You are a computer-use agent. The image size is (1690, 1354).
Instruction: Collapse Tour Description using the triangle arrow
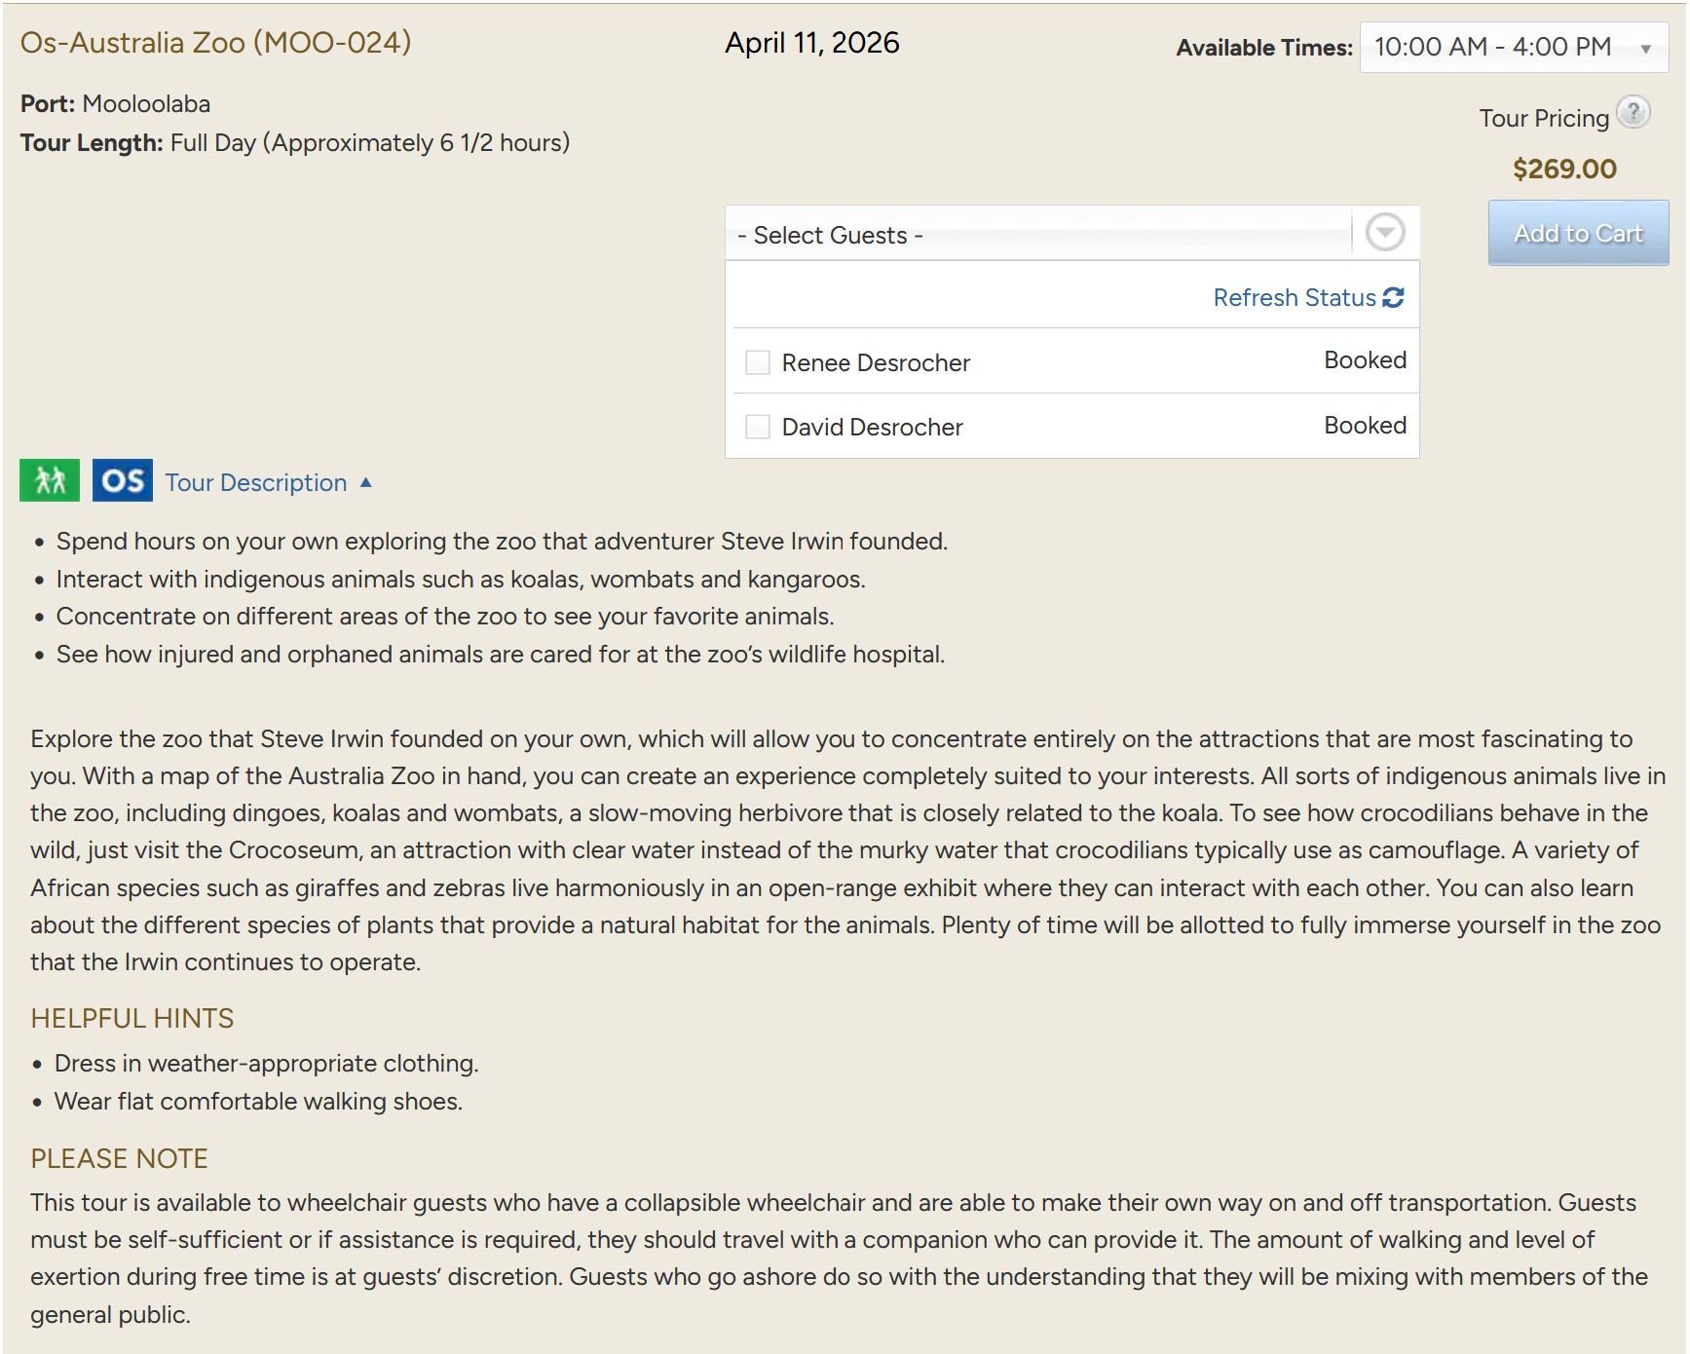pos(366,482)
